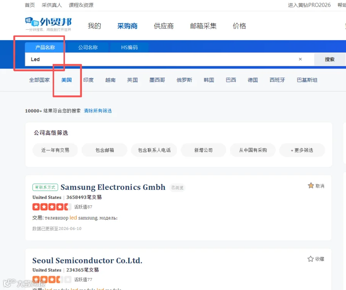Viewport: 346px width, 290px height.
Task: Open 课程&资源 in the top bar
Action: pos(81,5)
